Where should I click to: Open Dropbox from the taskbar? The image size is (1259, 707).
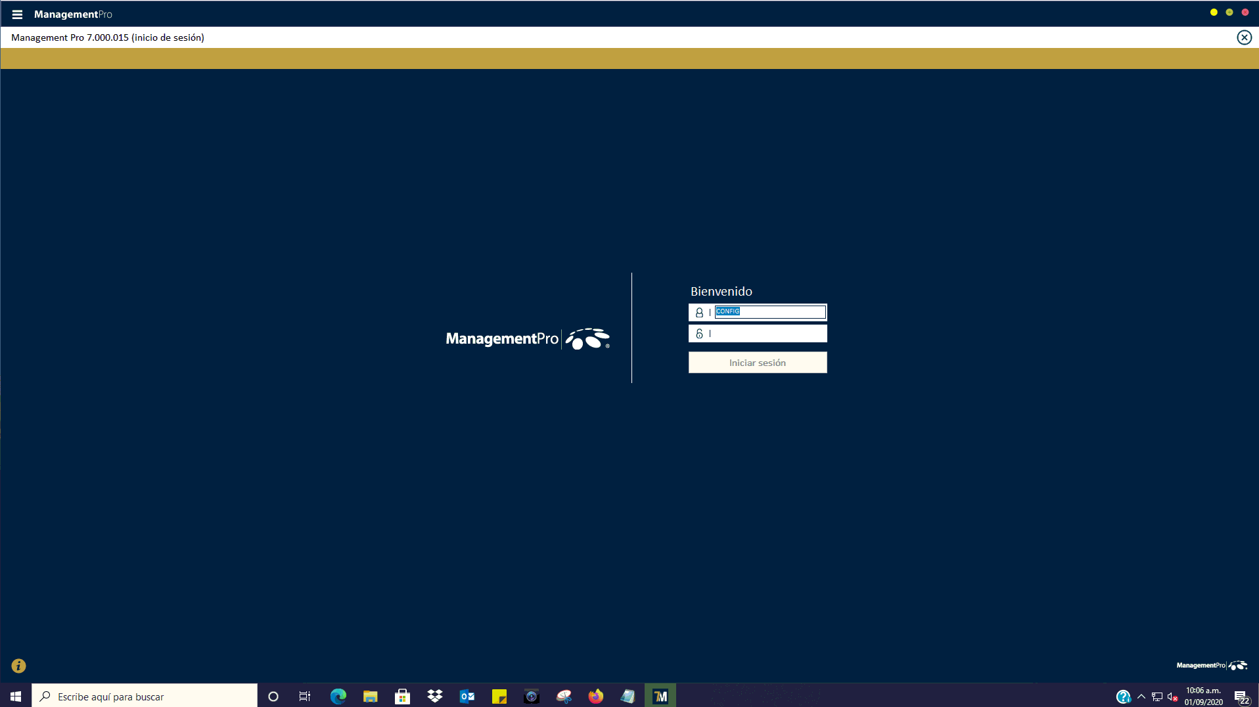tap(434, 696)
